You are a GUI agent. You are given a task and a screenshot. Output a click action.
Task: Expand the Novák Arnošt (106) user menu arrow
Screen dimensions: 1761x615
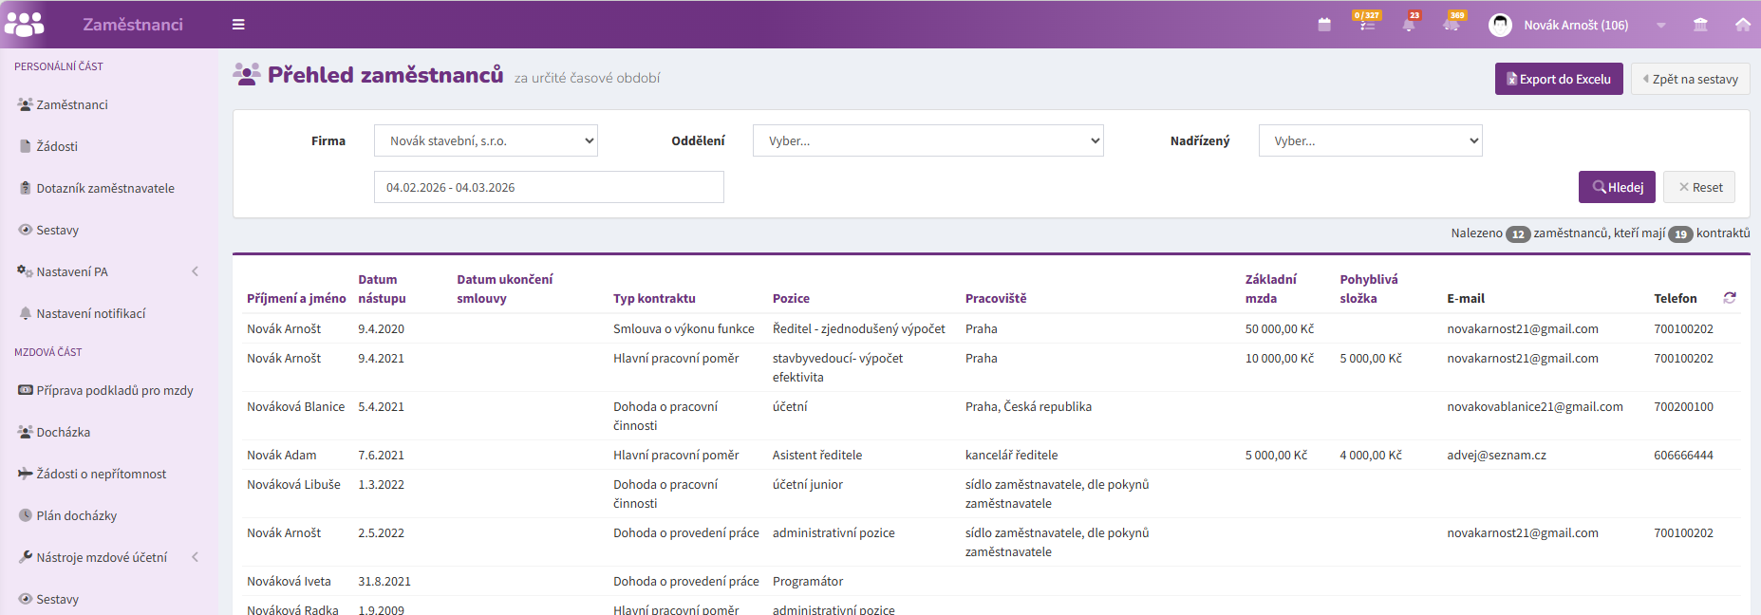coord(1660,26)
